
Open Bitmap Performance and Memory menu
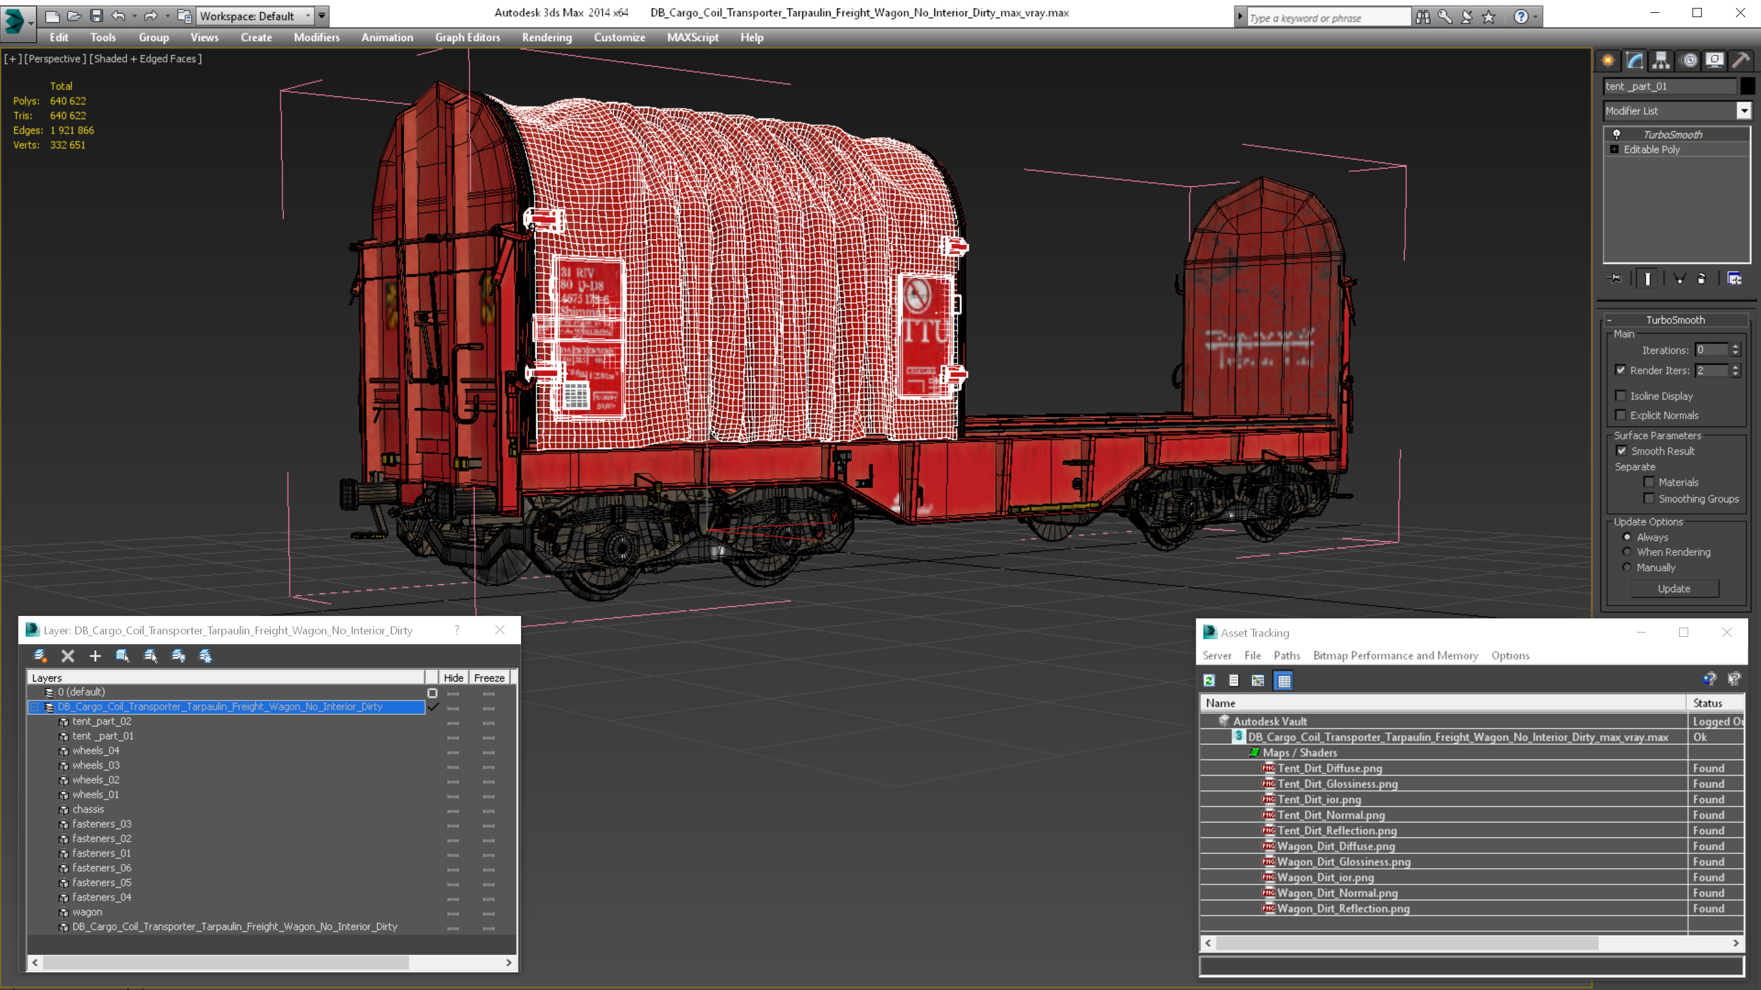pos(1395,655)
